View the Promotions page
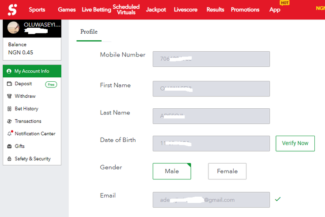325x217 pixels. 245,10
